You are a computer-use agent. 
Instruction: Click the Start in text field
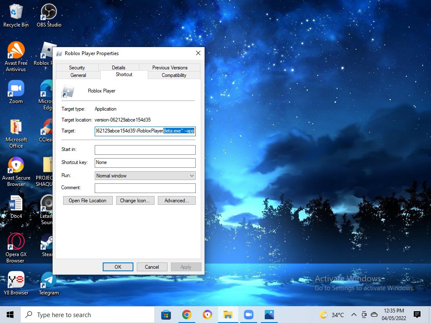coord(145,150)
